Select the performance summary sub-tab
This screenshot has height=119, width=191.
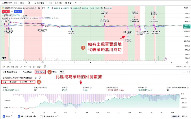(13, 82)
